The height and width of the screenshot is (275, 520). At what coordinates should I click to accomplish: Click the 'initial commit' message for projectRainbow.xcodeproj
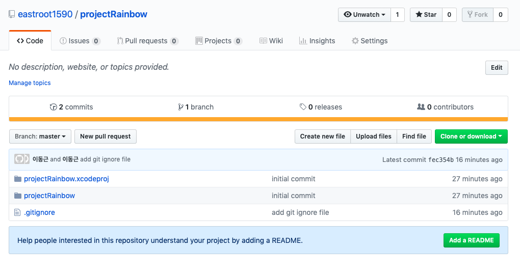[x=294, y=179]
